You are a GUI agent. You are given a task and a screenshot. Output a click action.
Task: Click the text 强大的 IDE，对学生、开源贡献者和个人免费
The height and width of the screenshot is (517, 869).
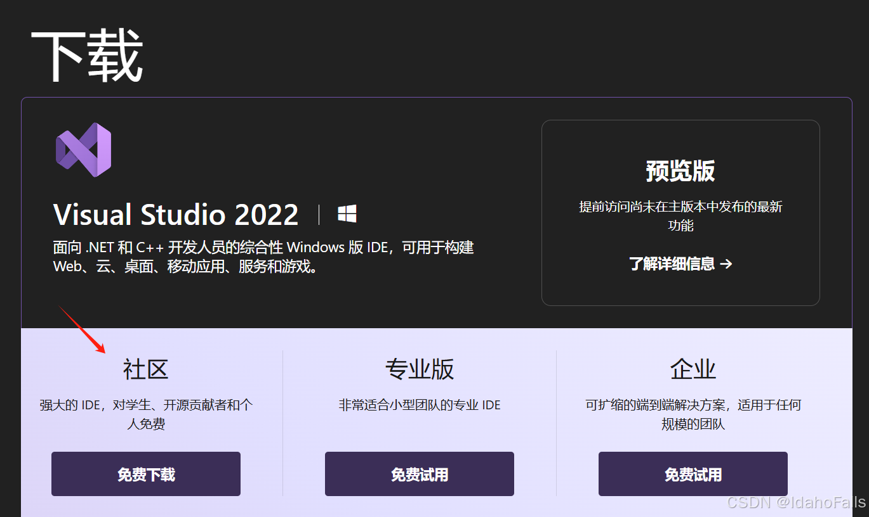pyautogui.click(x=146, y=414)
